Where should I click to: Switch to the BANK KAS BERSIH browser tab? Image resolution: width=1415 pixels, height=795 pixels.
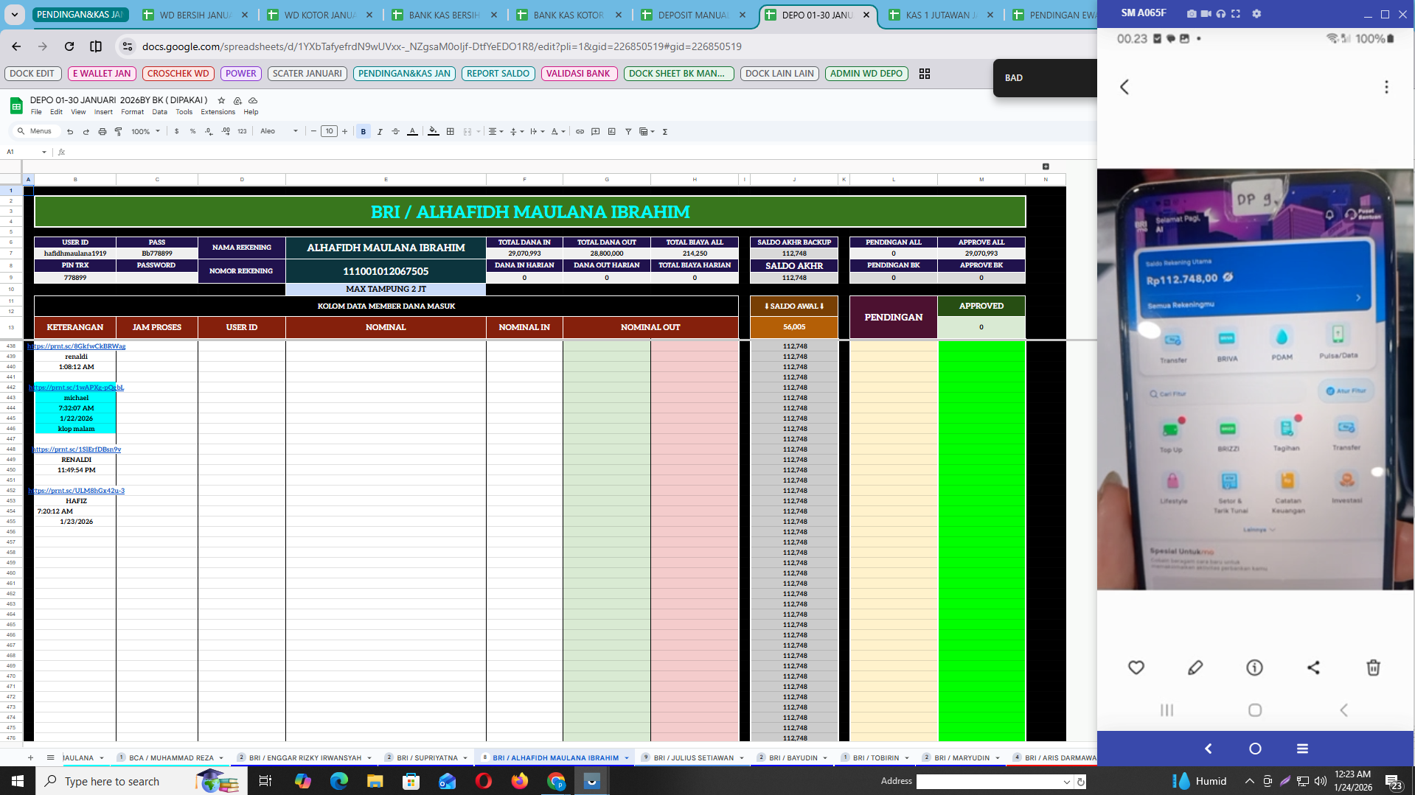click(x=442, y=15)
